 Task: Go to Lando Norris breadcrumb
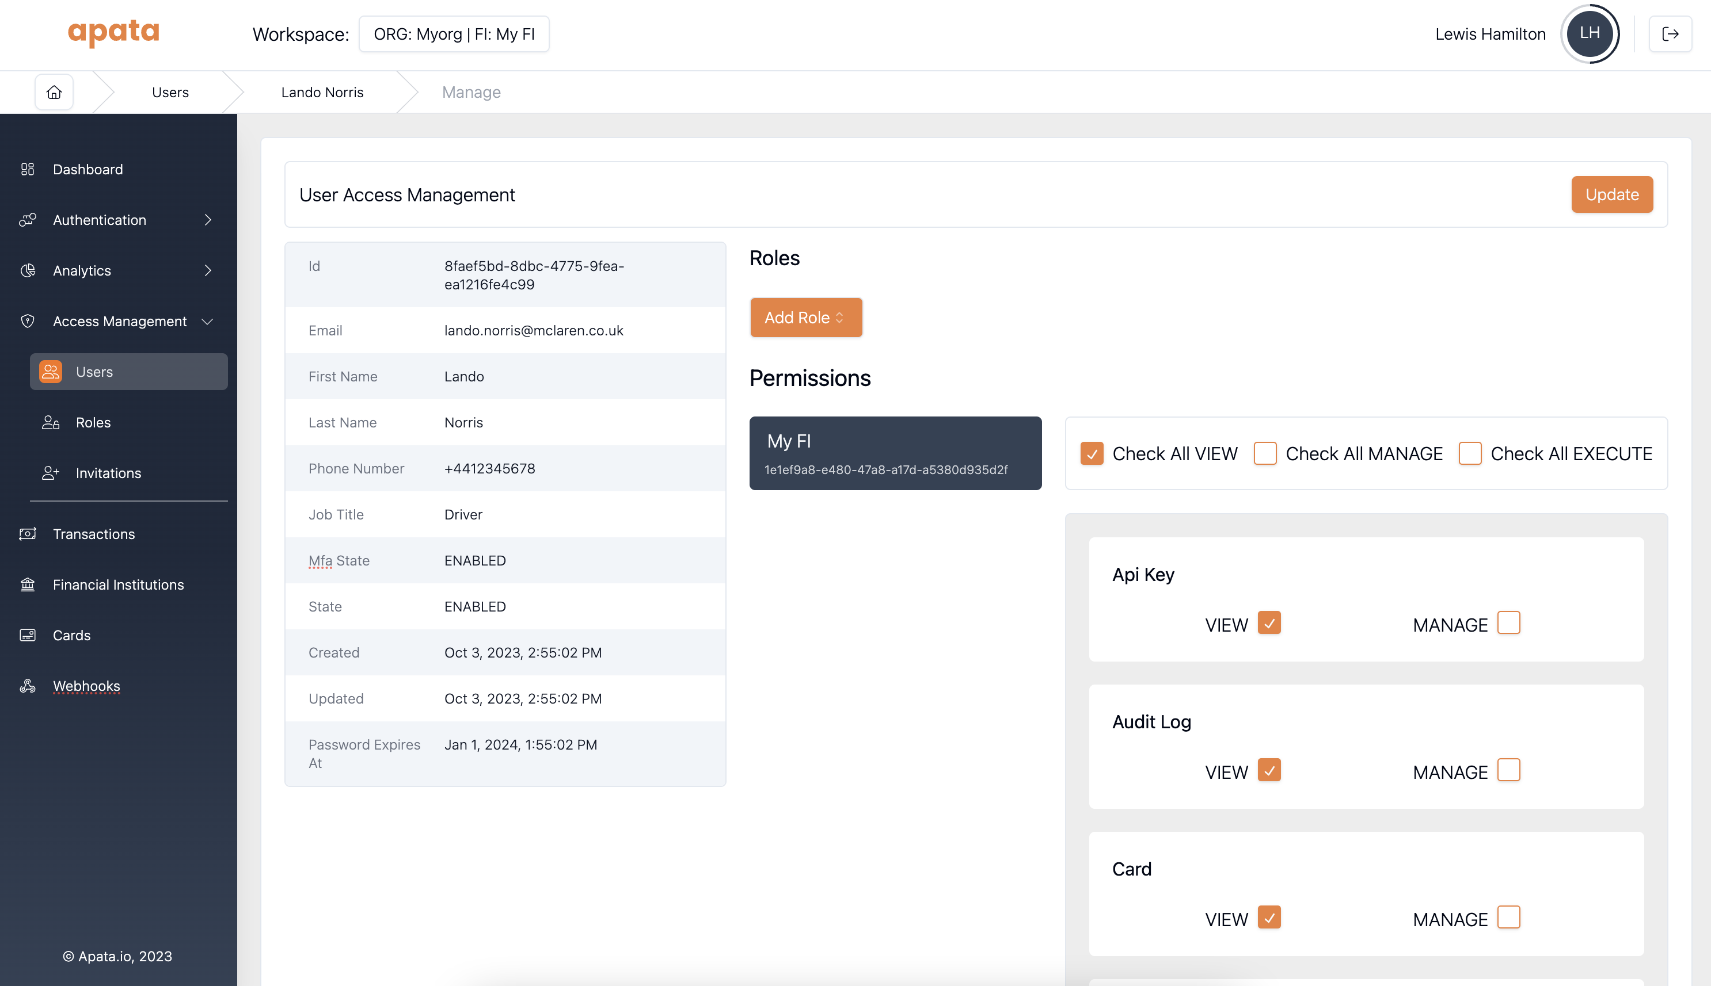(322, 92)
